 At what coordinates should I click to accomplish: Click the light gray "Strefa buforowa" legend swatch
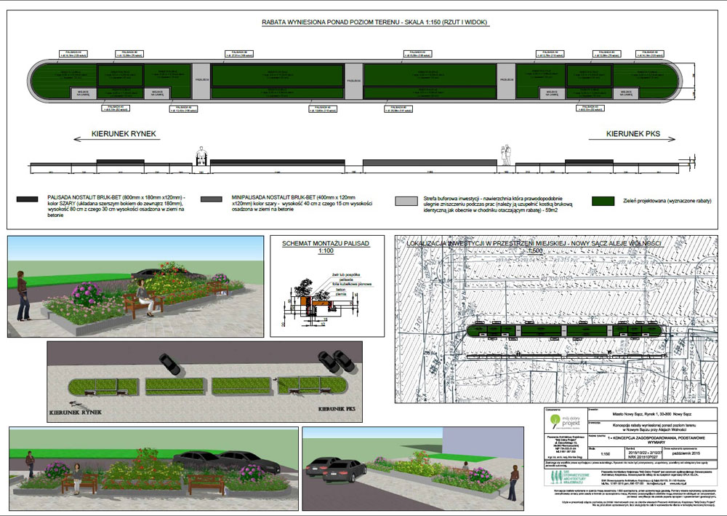pos(407,199)
